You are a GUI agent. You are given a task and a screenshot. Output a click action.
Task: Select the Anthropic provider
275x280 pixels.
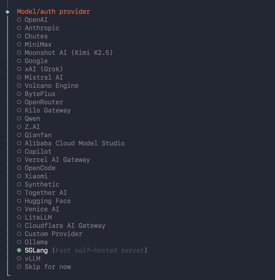pos(42,28)
